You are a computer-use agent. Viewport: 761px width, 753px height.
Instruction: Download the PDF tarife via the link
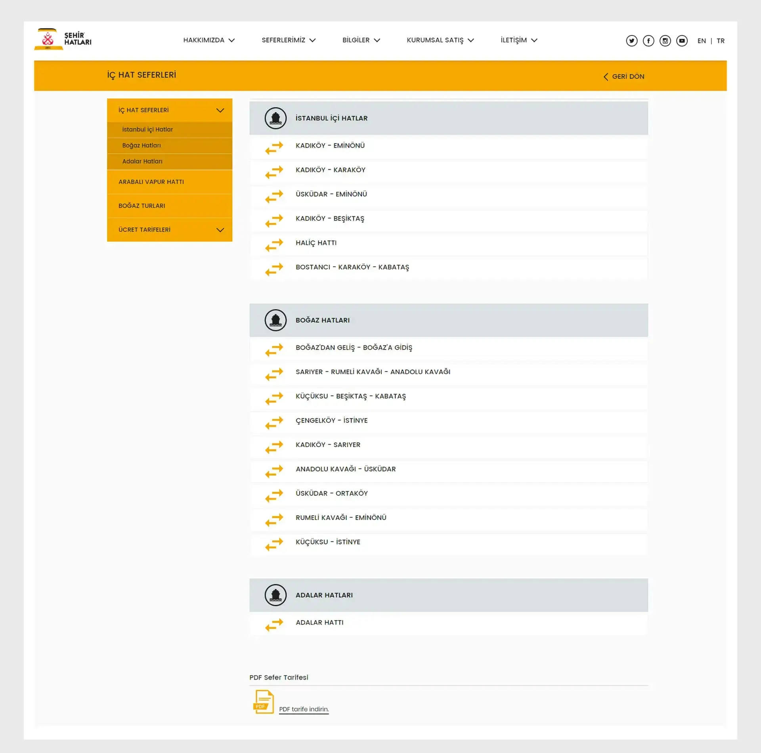point(304,709)
